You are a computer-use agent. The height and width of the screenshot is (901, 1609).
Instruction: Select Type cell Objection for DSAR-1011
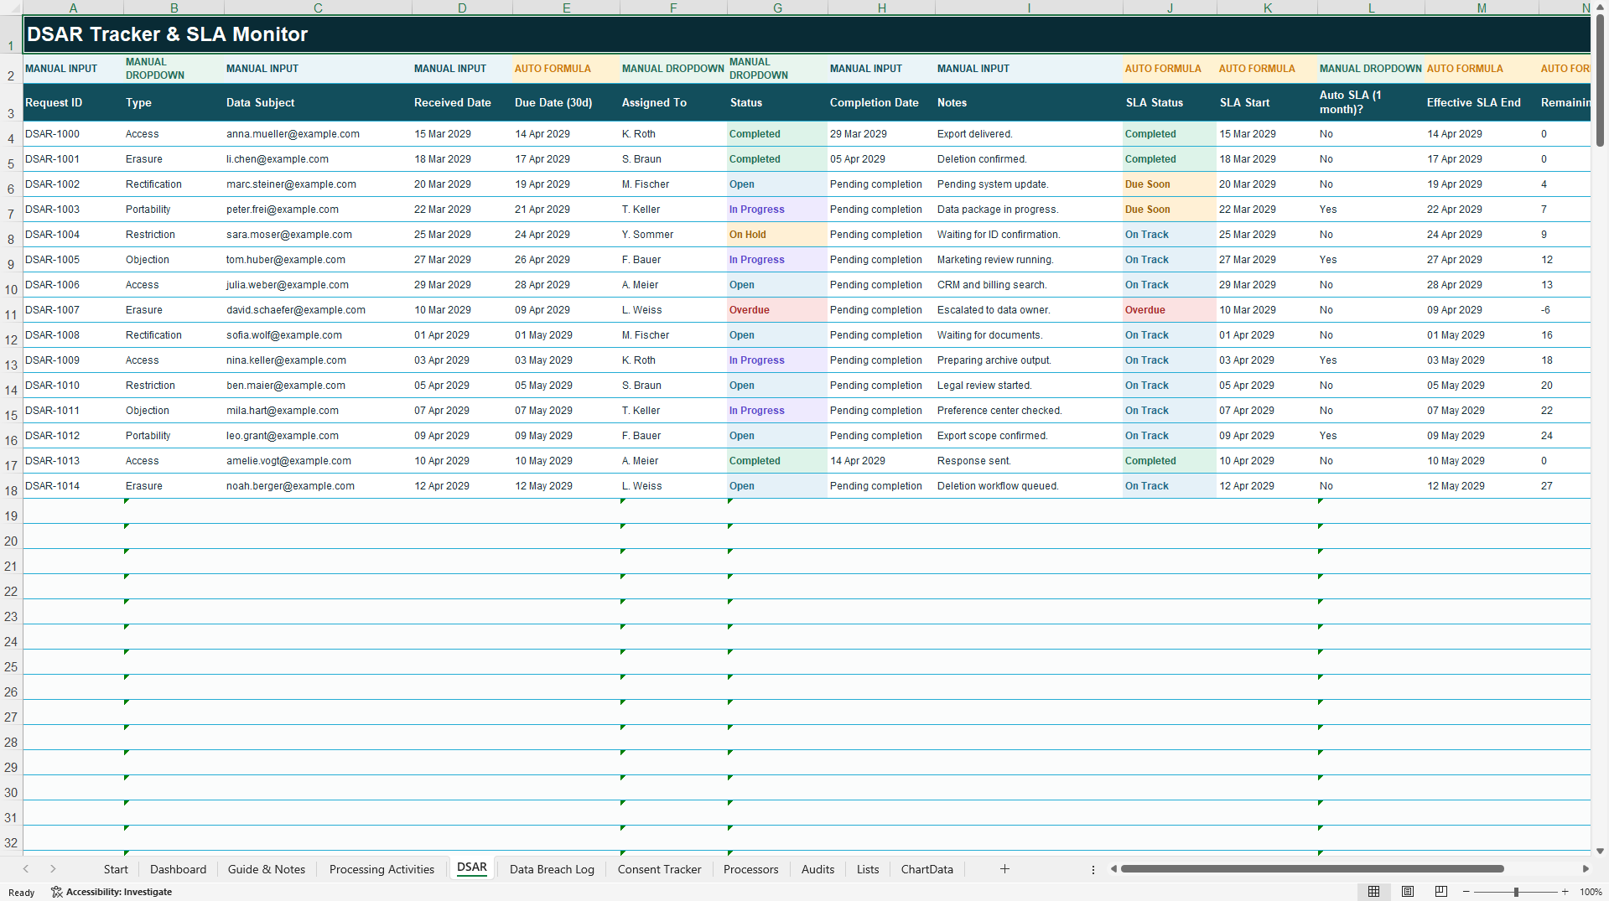point(174,411)
